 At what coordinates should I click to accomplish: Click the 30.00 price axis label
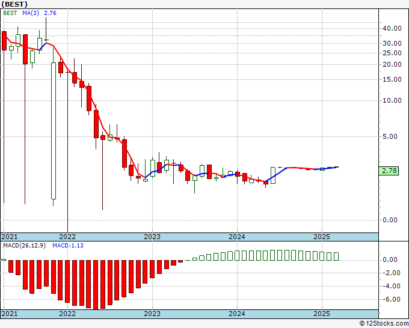(x=392, y=43)
